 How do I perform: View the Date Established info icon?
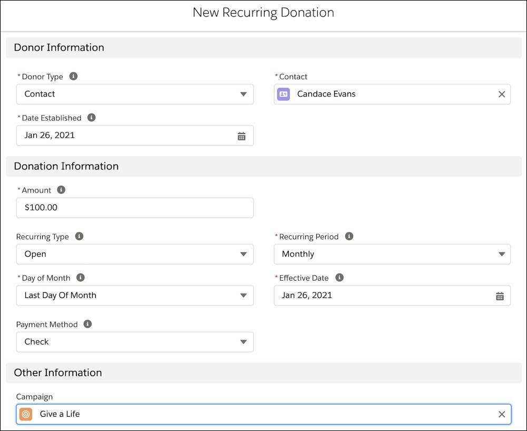92,118
